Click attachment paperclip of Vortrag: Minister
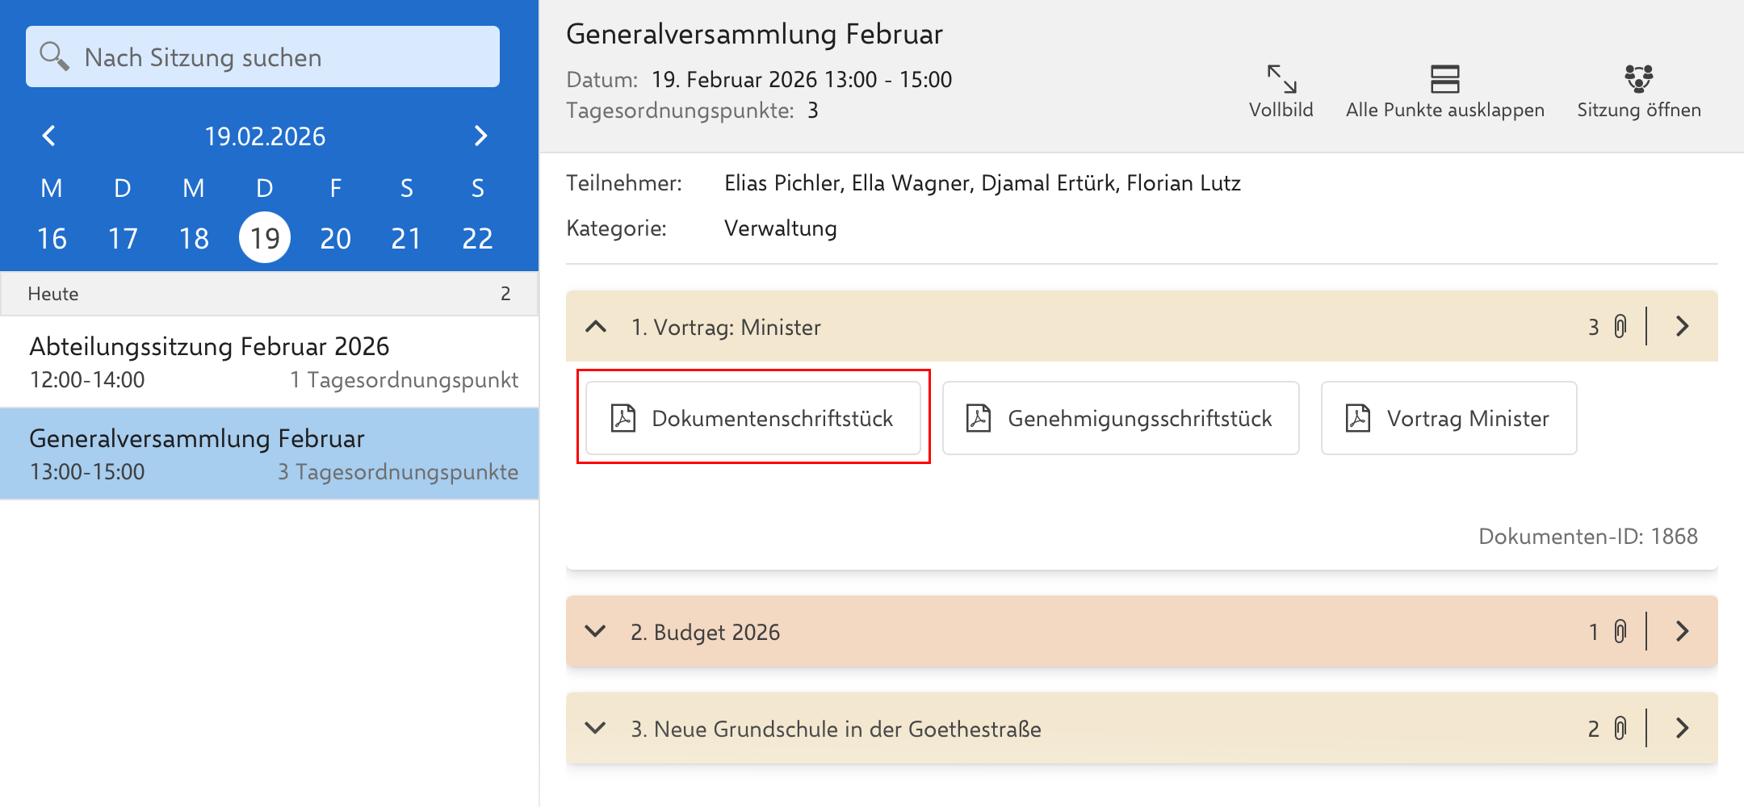The image size is (1744, 807). (1620, 326)
